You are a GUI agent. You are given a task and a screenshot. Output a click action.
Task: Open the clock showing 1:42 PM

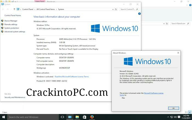tap(186, 117)
